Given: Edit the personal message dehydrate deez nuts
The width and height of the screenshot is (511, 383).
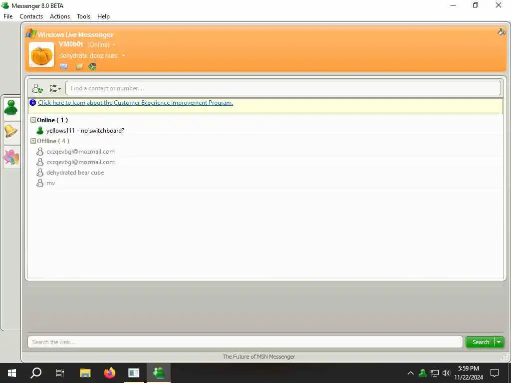Looking at the screenshot, I should click(88, 56).
